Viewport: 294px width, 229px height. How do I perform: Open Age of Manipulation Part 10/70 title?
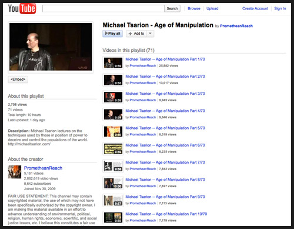(166, 214)
